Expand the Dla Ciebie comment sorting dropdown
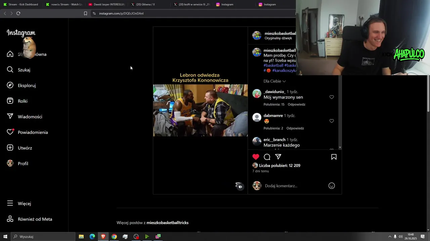This screenshot has height=241, width=430. [x=275, y=81]
